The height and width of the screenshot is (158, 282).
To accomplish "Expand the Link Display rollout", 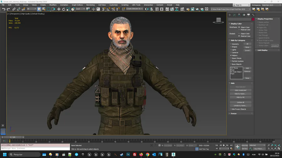I will pos(256,50).
